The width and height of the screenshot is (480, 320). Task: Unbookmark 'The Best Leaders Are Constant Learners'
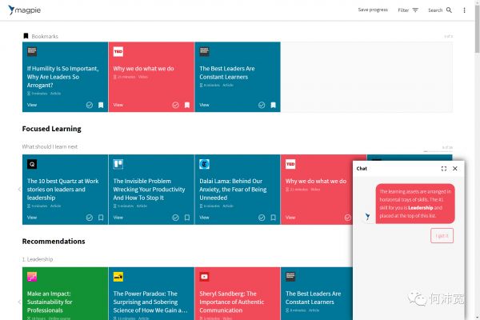point(273,105)
